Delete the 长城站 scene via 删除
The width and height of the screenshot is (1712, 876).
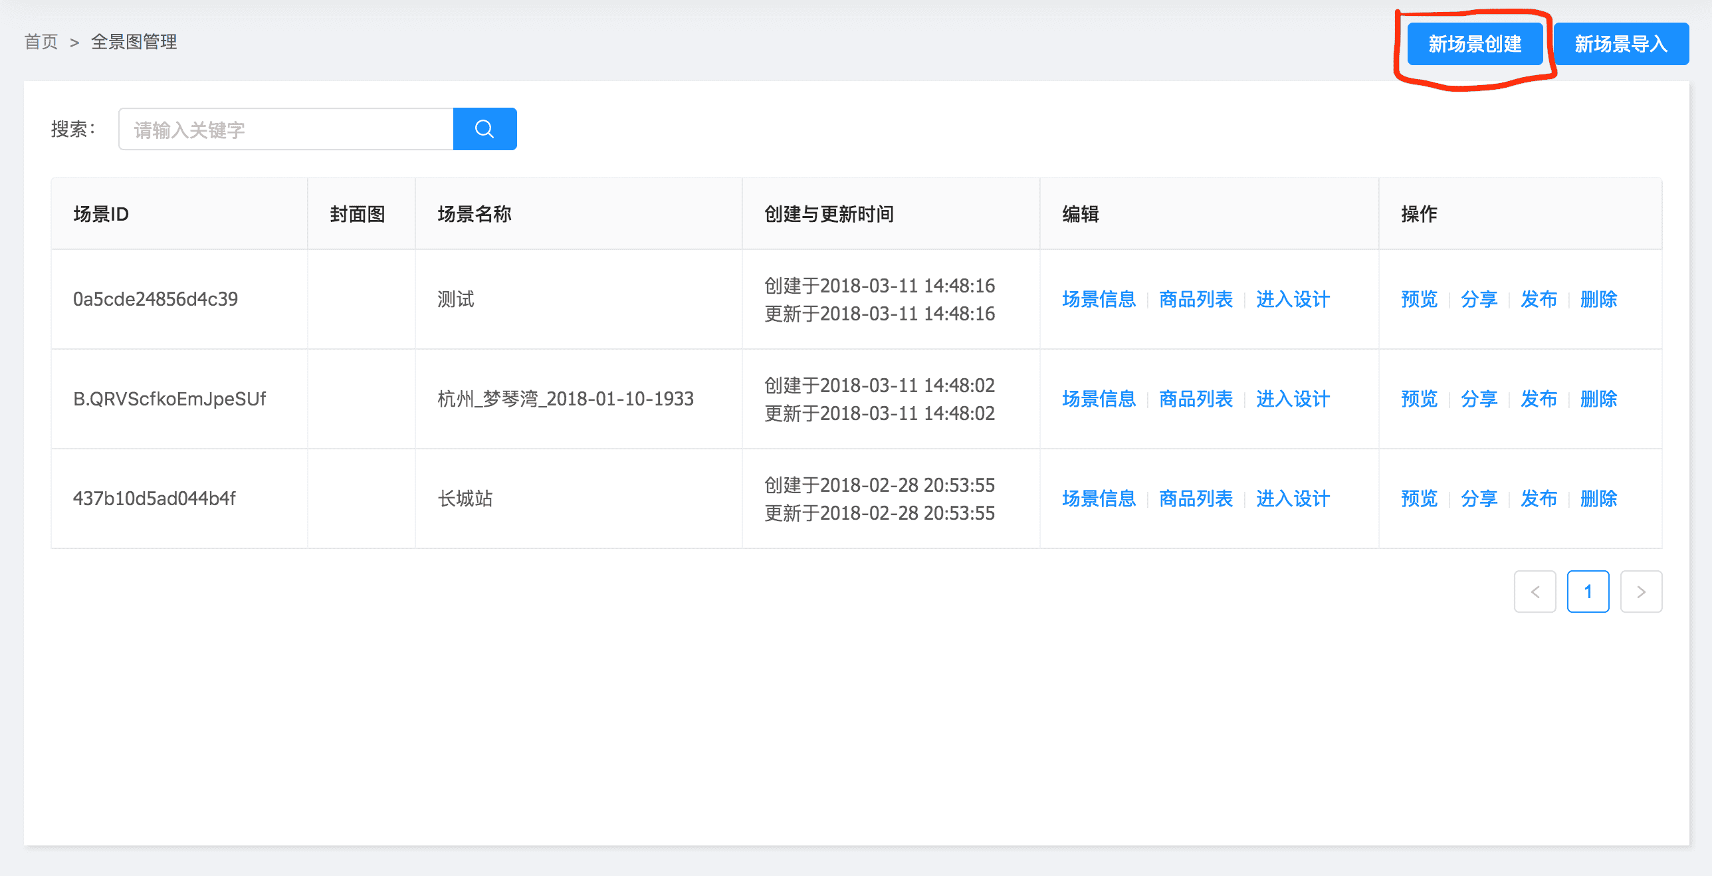click(x=1598, y=498)
